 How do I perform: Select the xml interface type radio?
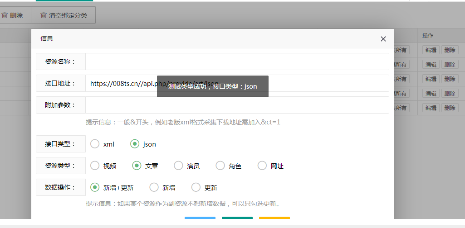coord(95,144)
